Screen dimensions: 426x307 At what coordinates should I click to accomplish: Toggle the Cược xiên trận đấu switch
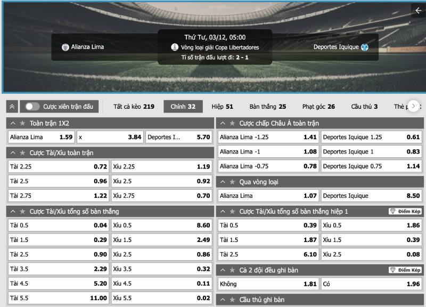pos(32,107)
